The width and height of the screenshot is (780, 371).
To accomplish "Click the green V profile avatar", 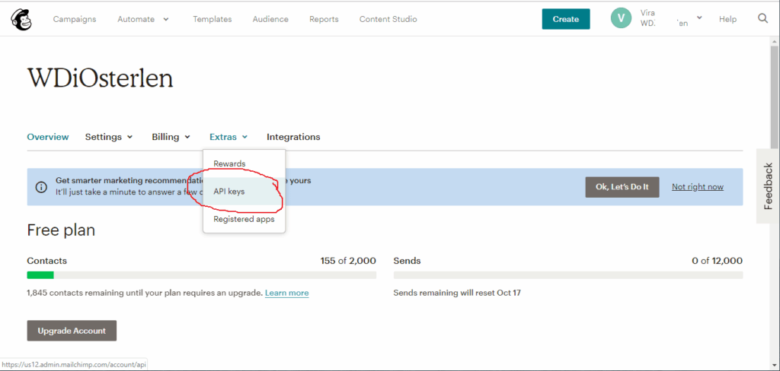I will [x=621, y=19].
